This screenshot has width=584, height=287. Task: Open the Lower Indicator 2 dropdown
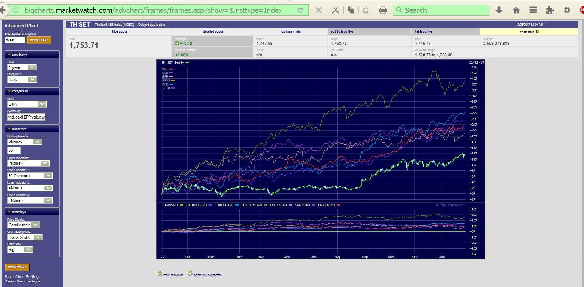point(30,188)
